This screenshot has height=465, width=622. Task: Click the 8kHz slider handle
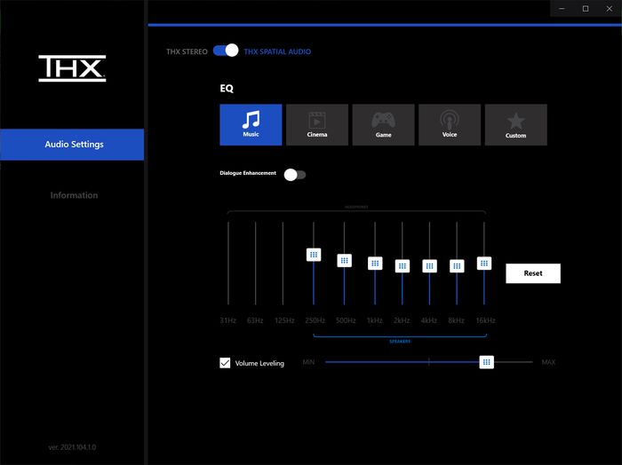(x=457, y=266)
